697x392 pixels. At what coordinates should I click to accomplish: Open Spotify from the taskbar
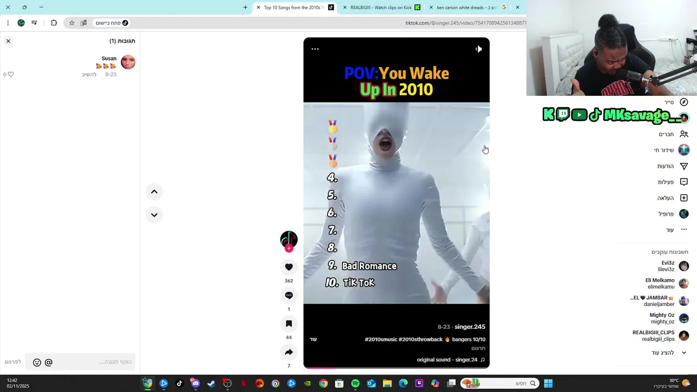(355, 383)
